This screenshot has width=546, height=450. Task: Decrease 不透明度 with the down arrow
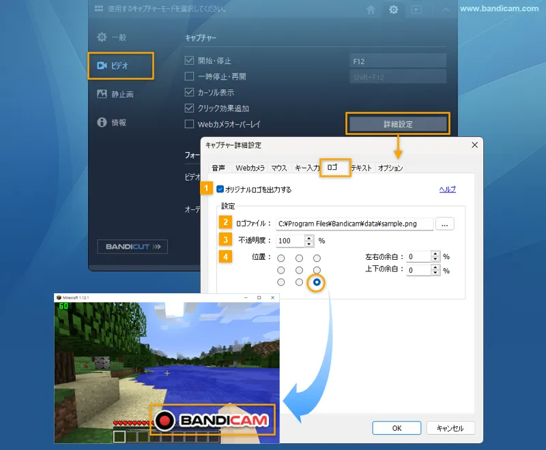coord(309,244)
